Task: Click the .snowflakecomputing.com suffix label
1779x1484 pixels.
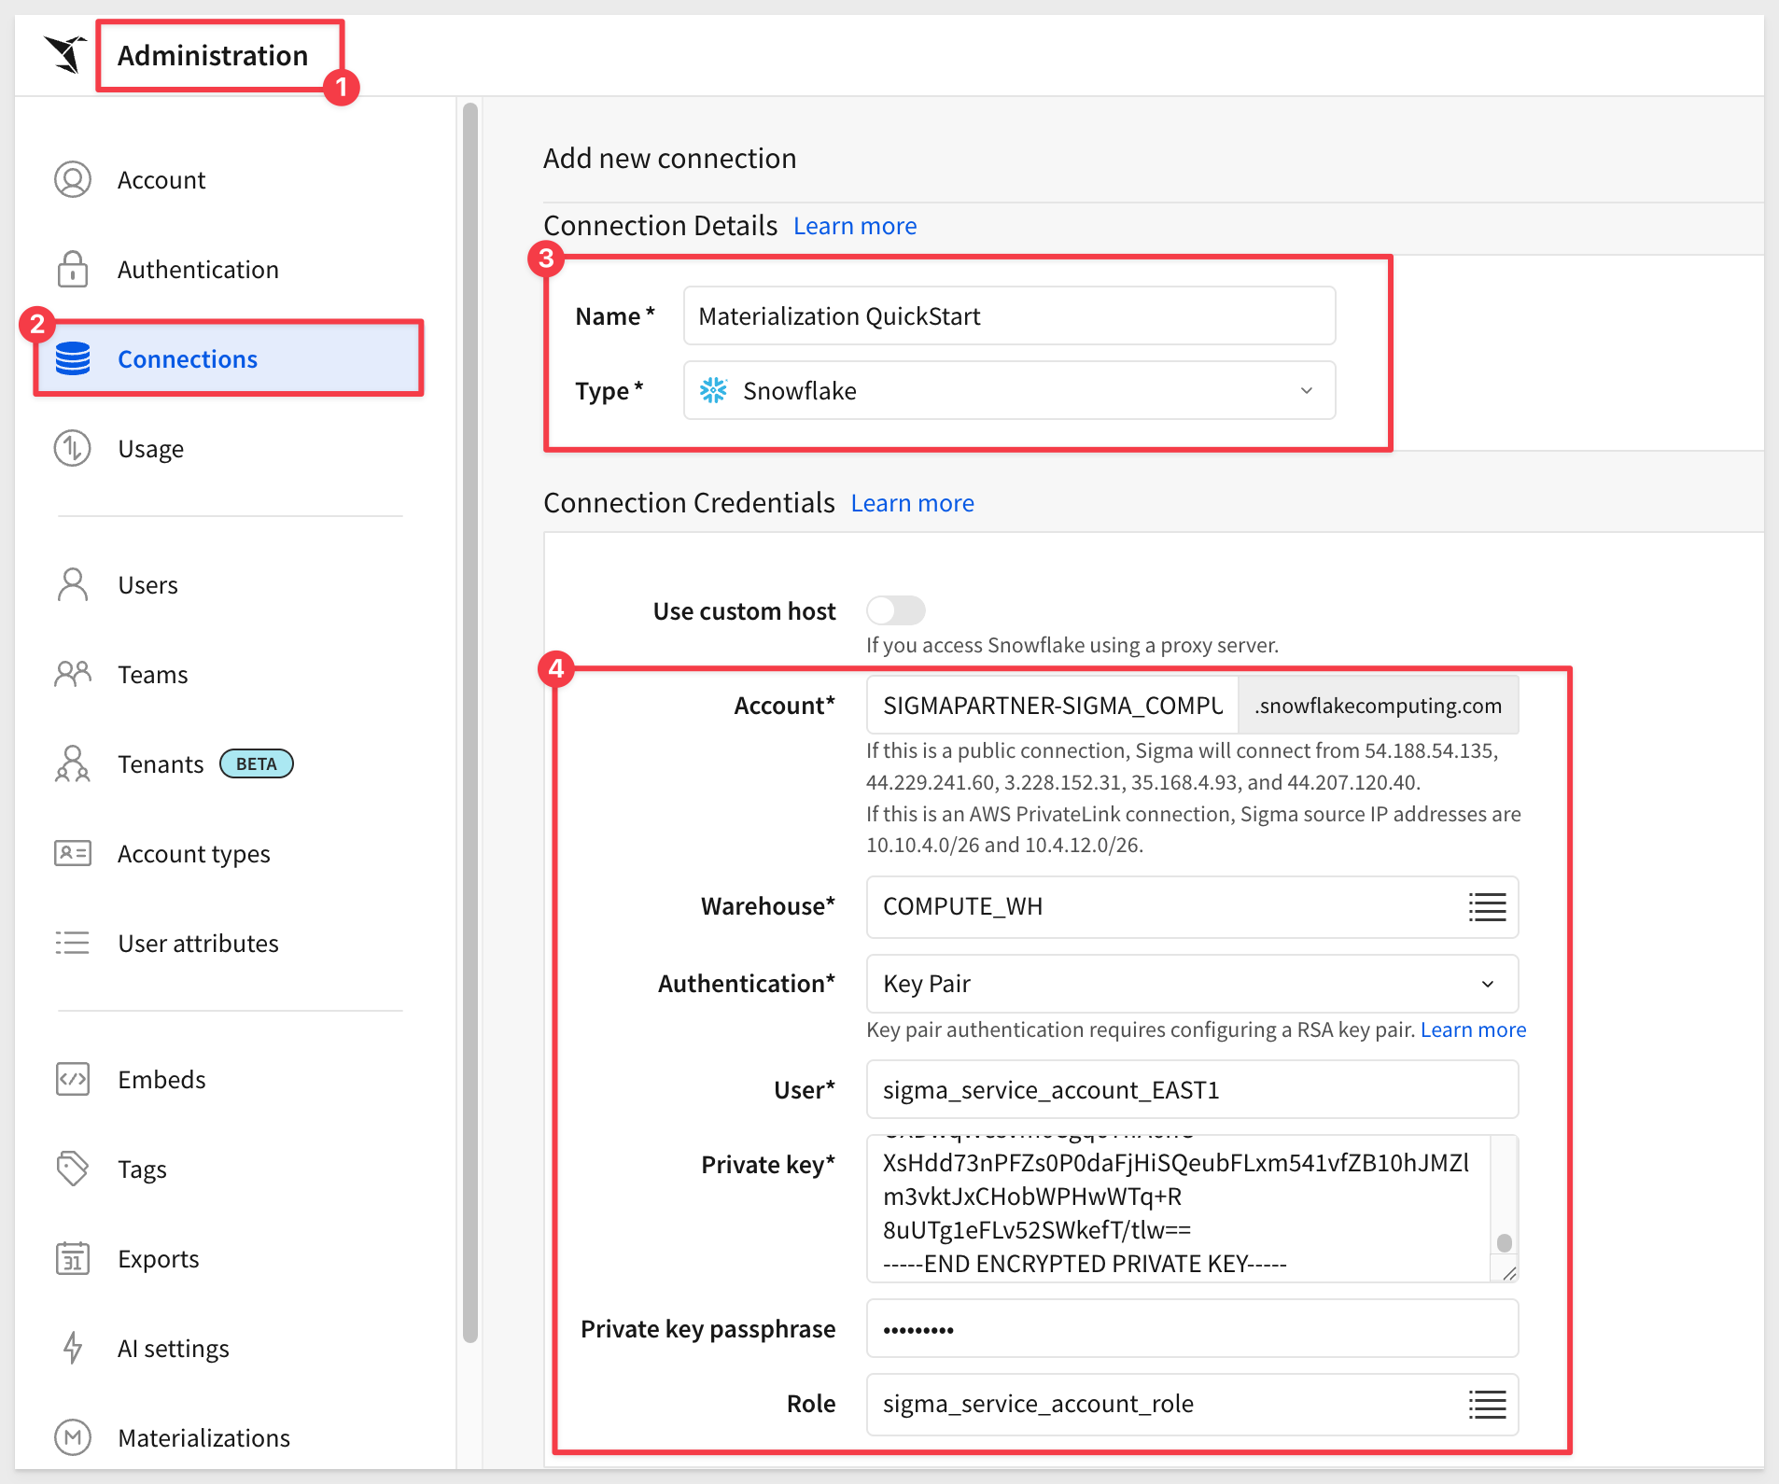Action: click(1379, 706)
